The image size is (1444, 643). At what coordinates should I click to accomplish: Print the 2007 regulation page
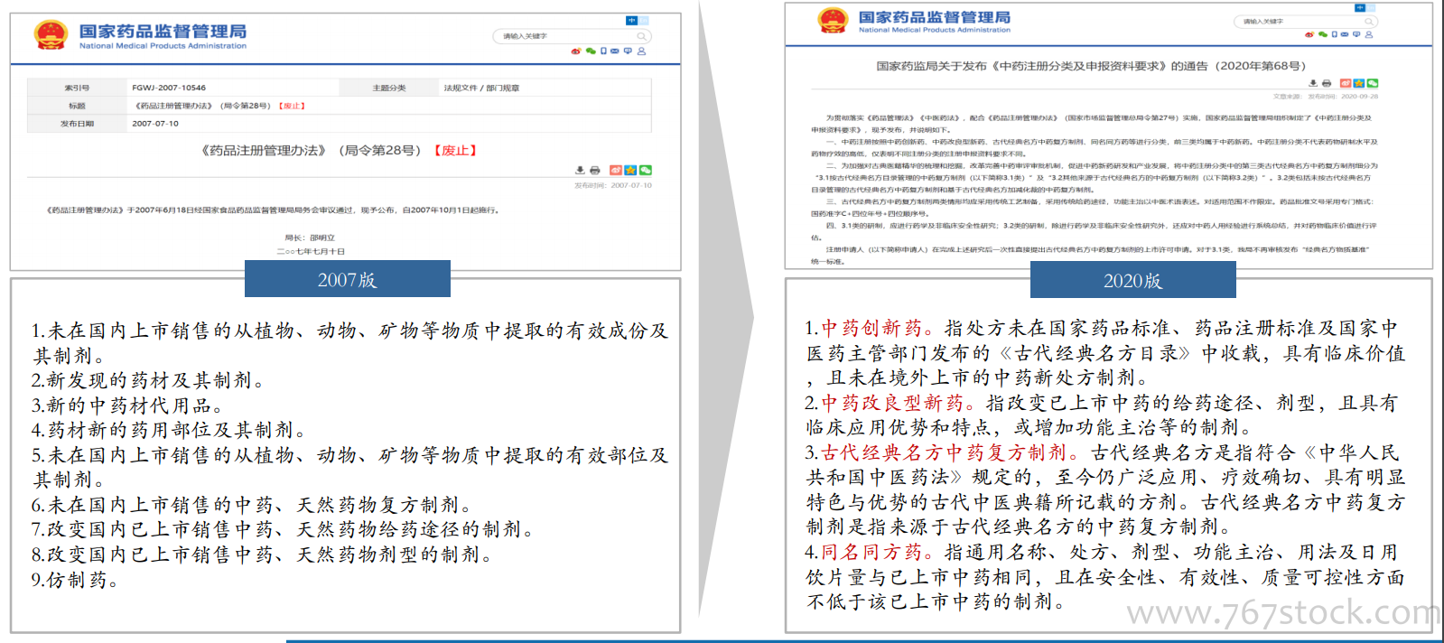[595, 170]
